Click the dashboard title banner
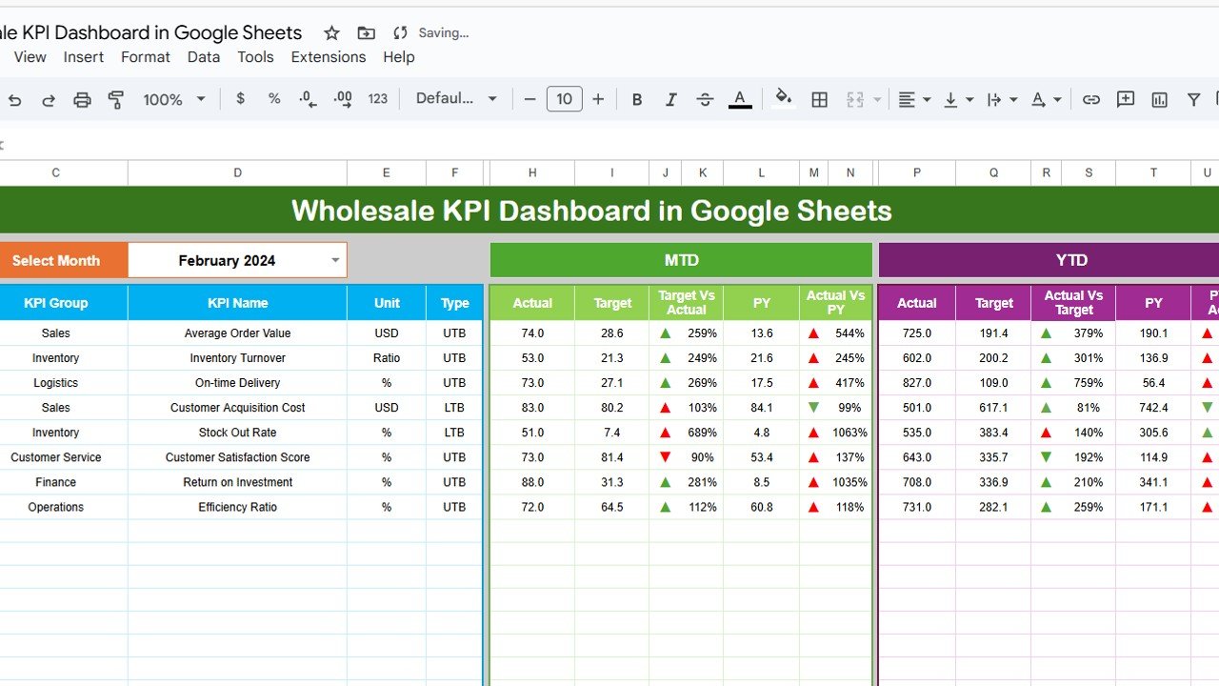1219x686 pixels. click(609, 211)
